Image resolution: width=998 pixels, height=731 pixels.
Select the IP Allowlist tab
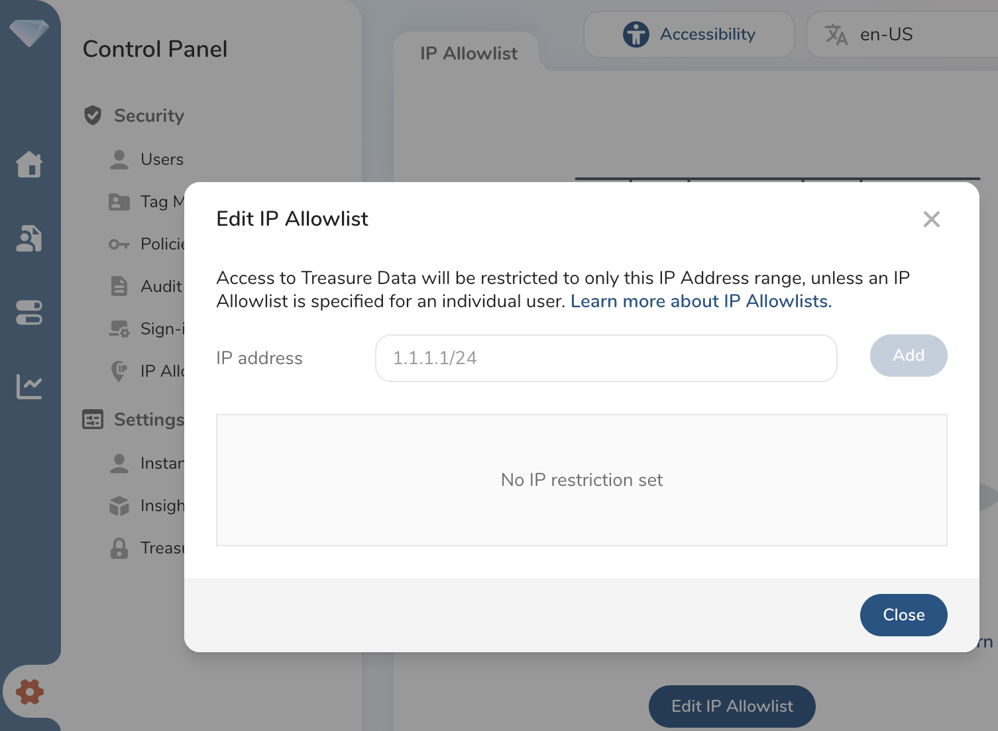tap(469, 54)
